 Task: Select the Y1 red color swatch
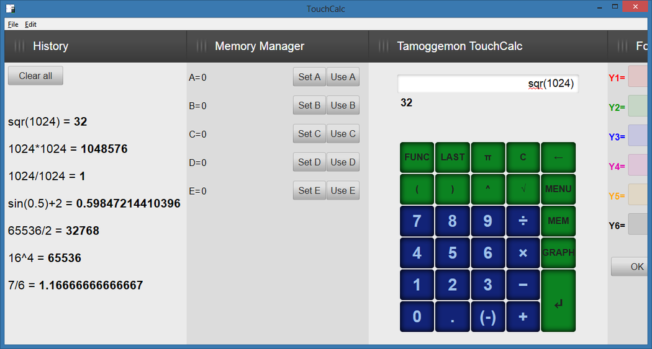[x=639, y=77]
